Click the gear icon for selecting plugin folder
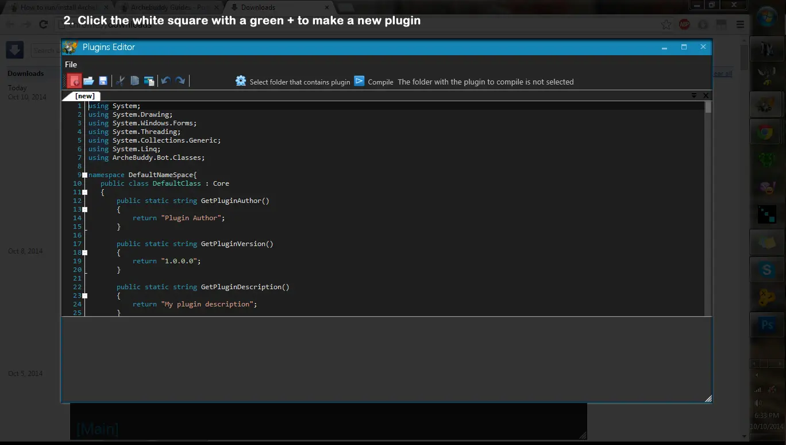 point(241,81)
